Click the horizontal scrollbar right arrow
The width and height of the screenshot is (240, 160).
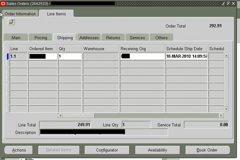click(221, 116)
